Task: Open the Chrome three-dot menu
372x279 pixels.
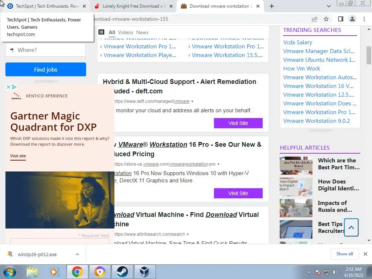Action: tap(364, 19)
